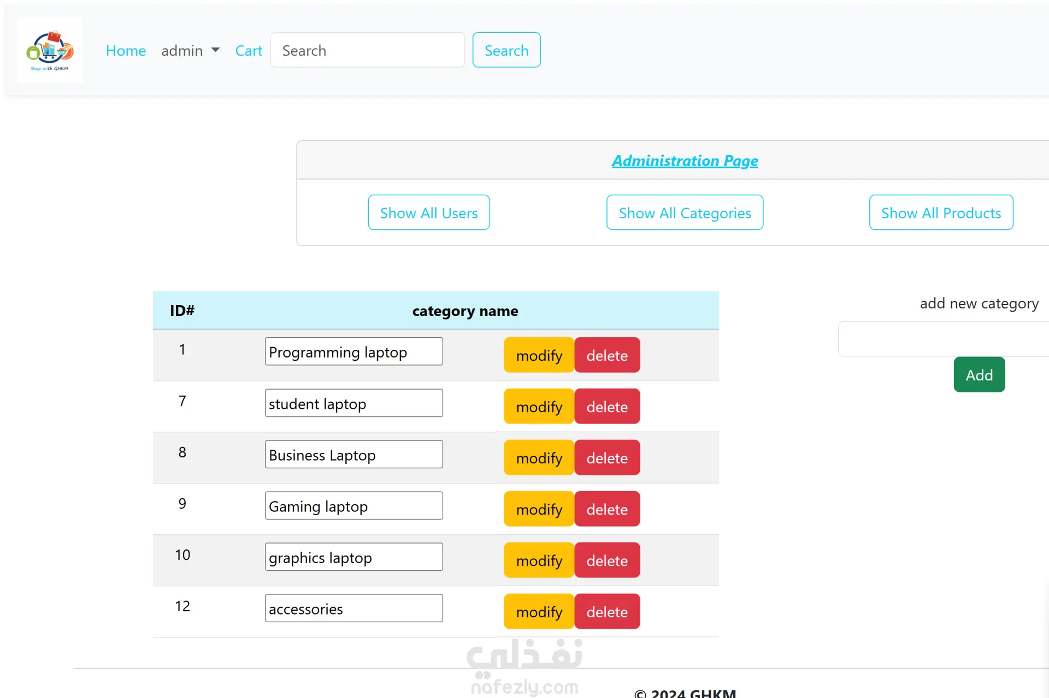Viewport: 1049px width, 698px height.
Task: Edit the Programming laptop name field
Action: (x=353, y=352)
